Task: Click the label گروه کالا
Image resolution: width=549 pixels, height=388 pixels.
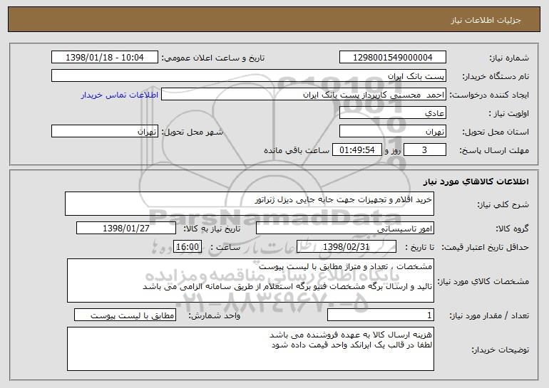Action: point(512,229)
